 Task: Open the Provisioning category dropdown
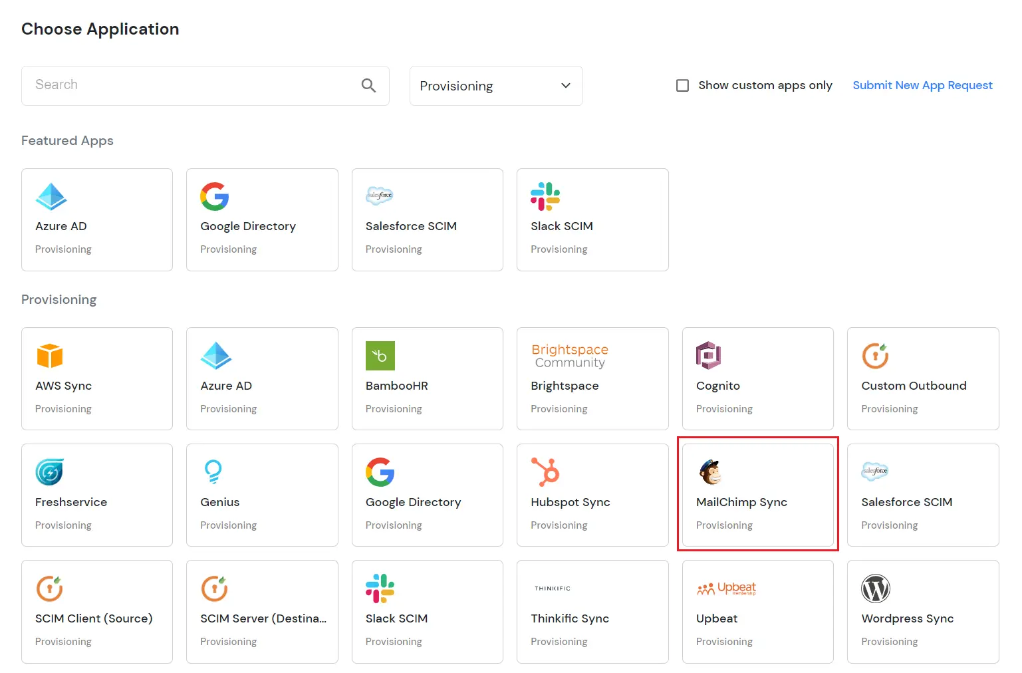496,86
